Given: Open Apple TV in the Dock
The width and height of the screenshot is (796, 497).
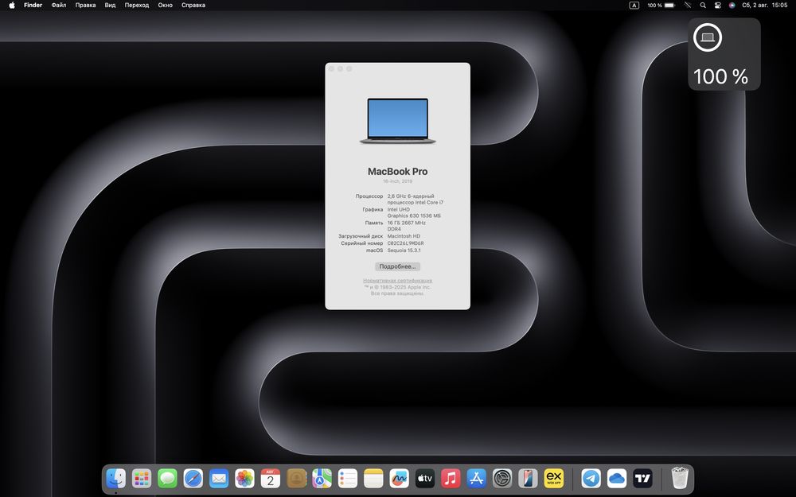Looking at the screenshot, I should pos(425,478).
